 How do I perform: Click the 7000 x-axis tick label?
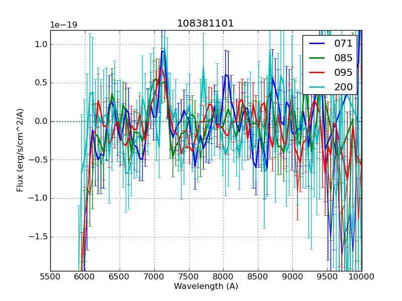154,276
